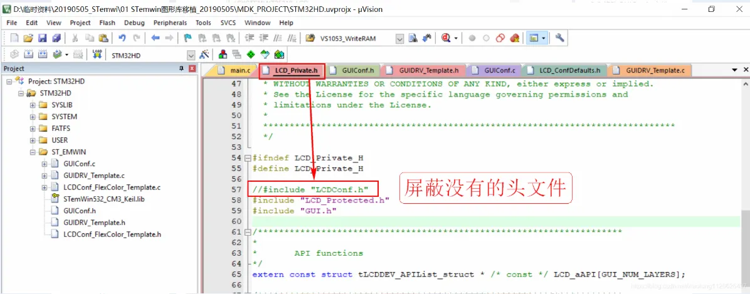Comment out the selection using the toolbar icon
This screenshot has width=750, height=294.
point(278,38)
